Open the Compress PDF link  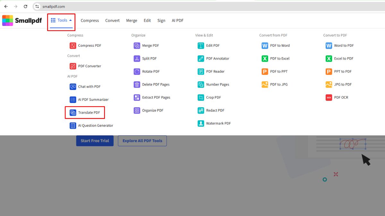(x=90, y=46)
